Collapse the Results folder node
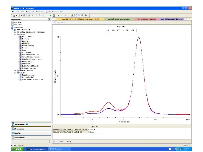This screenshot has height=152, width=203. click(x=15, y=73)
